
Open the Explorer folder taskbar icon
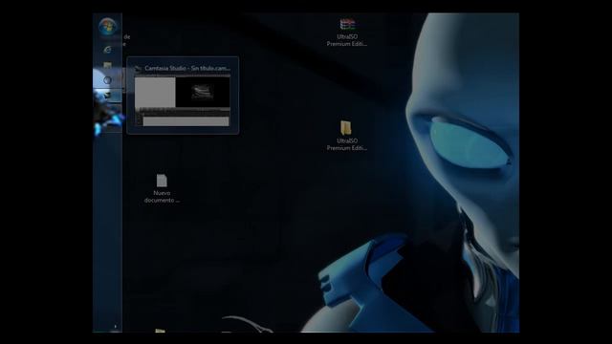point(107,65)
